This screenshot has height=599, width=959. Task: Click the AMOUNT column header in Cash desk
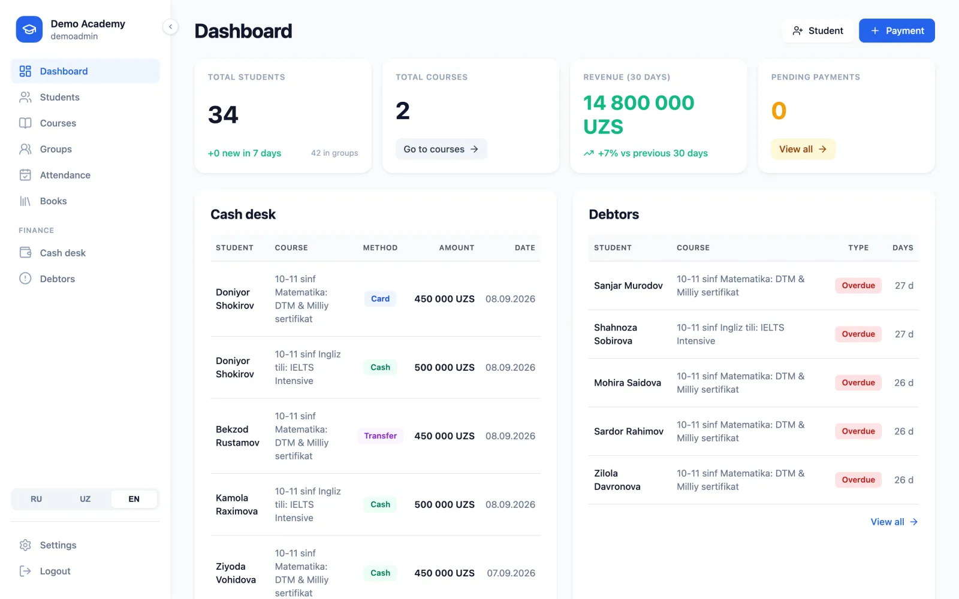click(457, 247)
